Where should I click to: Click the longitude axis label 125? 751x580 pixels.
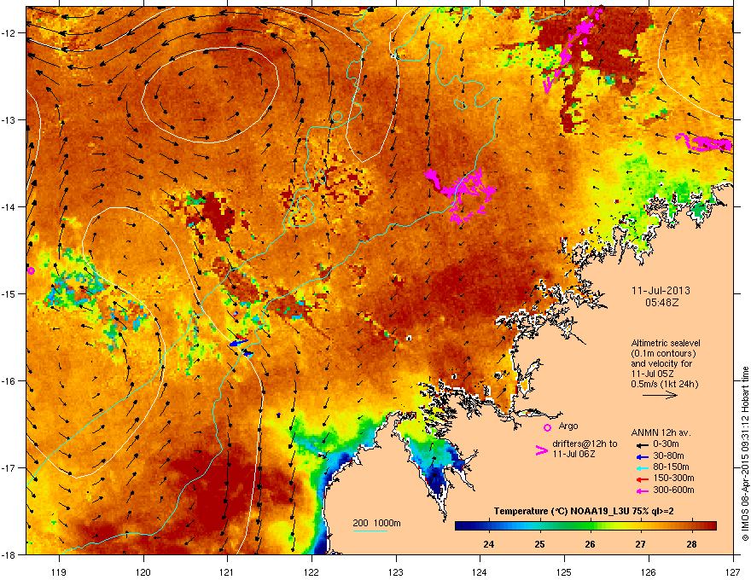[x=564, y=571]
